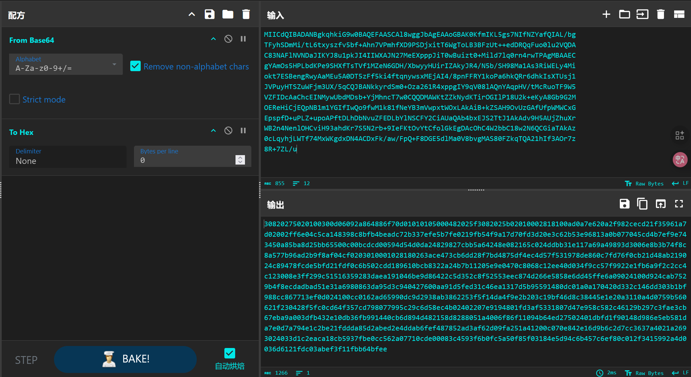691x377 pixels.
Task: Save the recipe with the disk icon
Action: tap(209, 14)
